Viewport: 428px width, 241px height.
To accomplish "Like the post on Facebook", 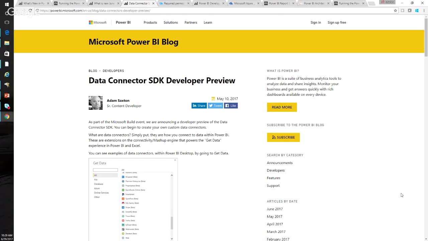I will (x=231, y=106).
